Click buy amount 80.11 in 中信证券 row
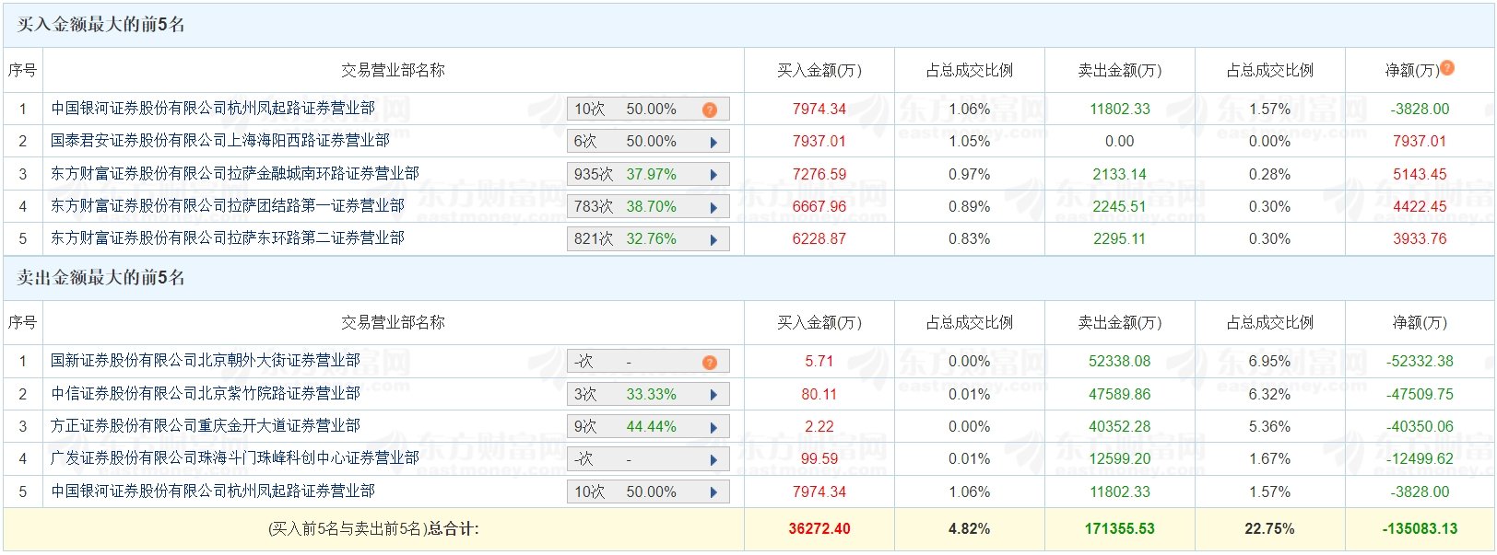This screenshot has width=1497, height=555. 819,395
